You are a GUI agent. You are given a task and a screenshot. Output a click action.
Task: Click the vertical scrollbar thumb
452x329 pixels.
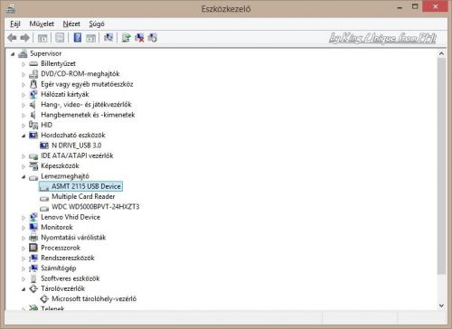(x=441, y=166)
